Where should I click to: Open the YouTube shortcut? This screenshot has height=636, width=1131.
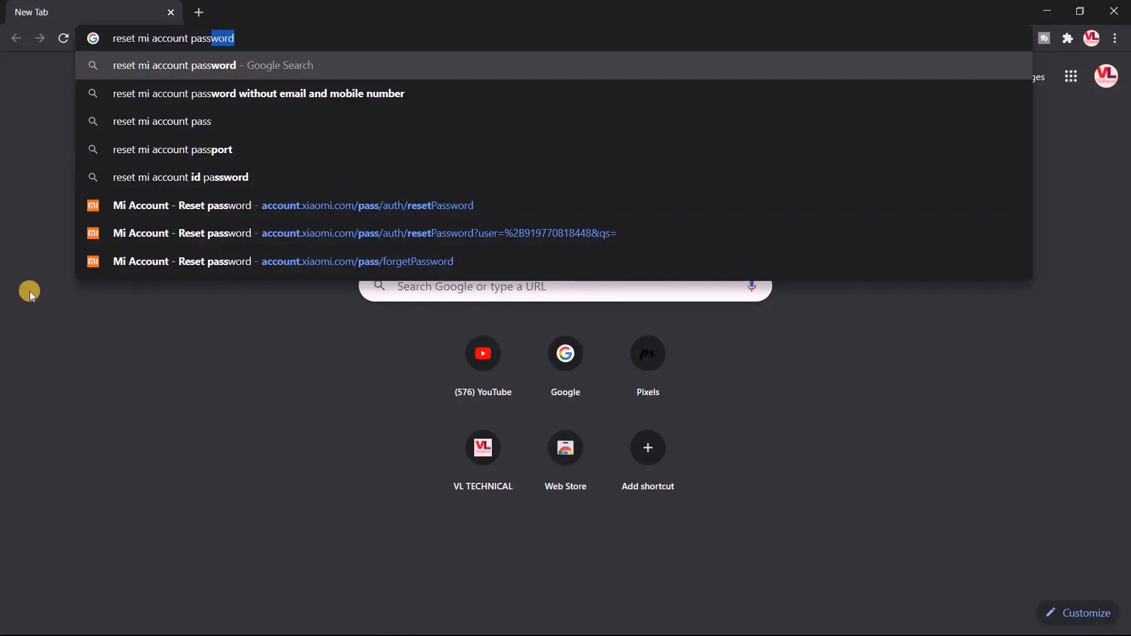pos(482,353)
